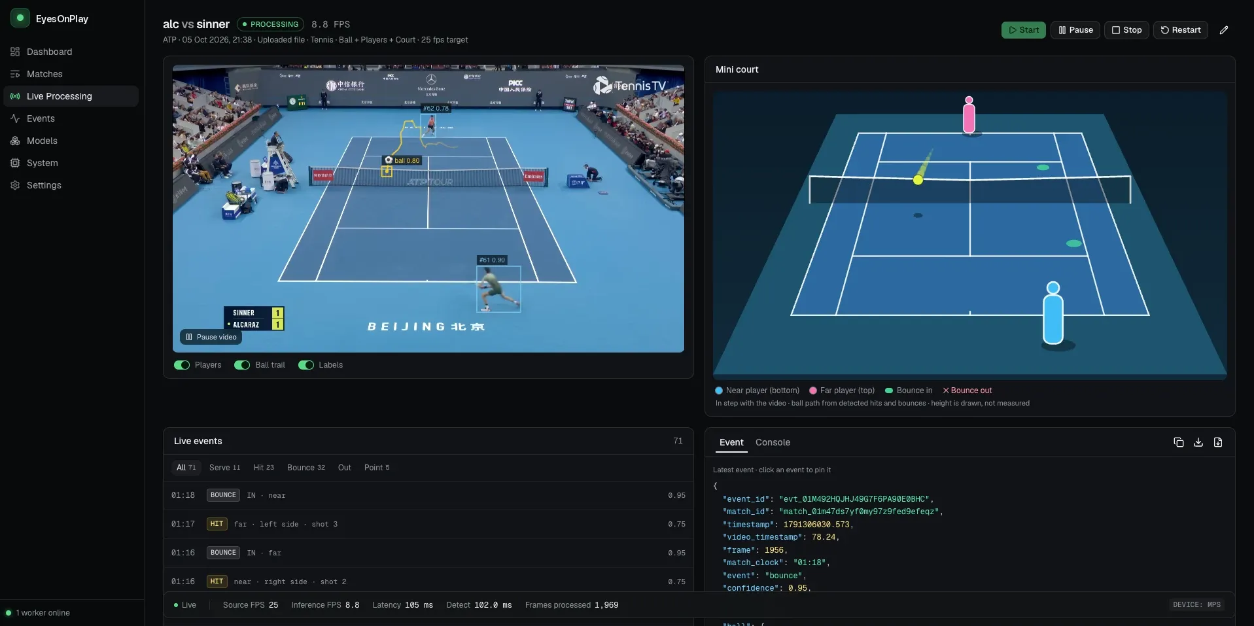Click the System chip icon
1254x626 pixels.
(15, 163)
